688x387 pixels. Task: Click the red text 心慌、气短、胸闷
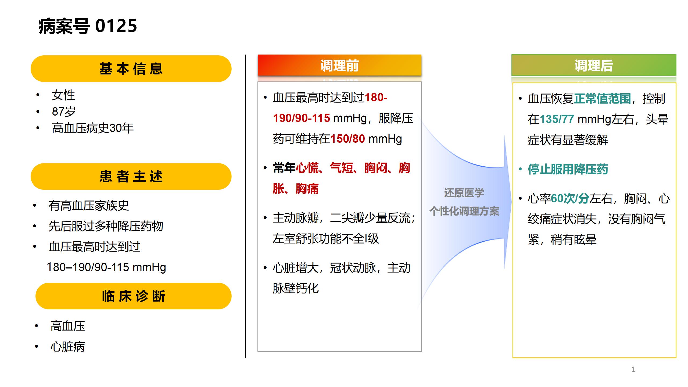[341, 168]
